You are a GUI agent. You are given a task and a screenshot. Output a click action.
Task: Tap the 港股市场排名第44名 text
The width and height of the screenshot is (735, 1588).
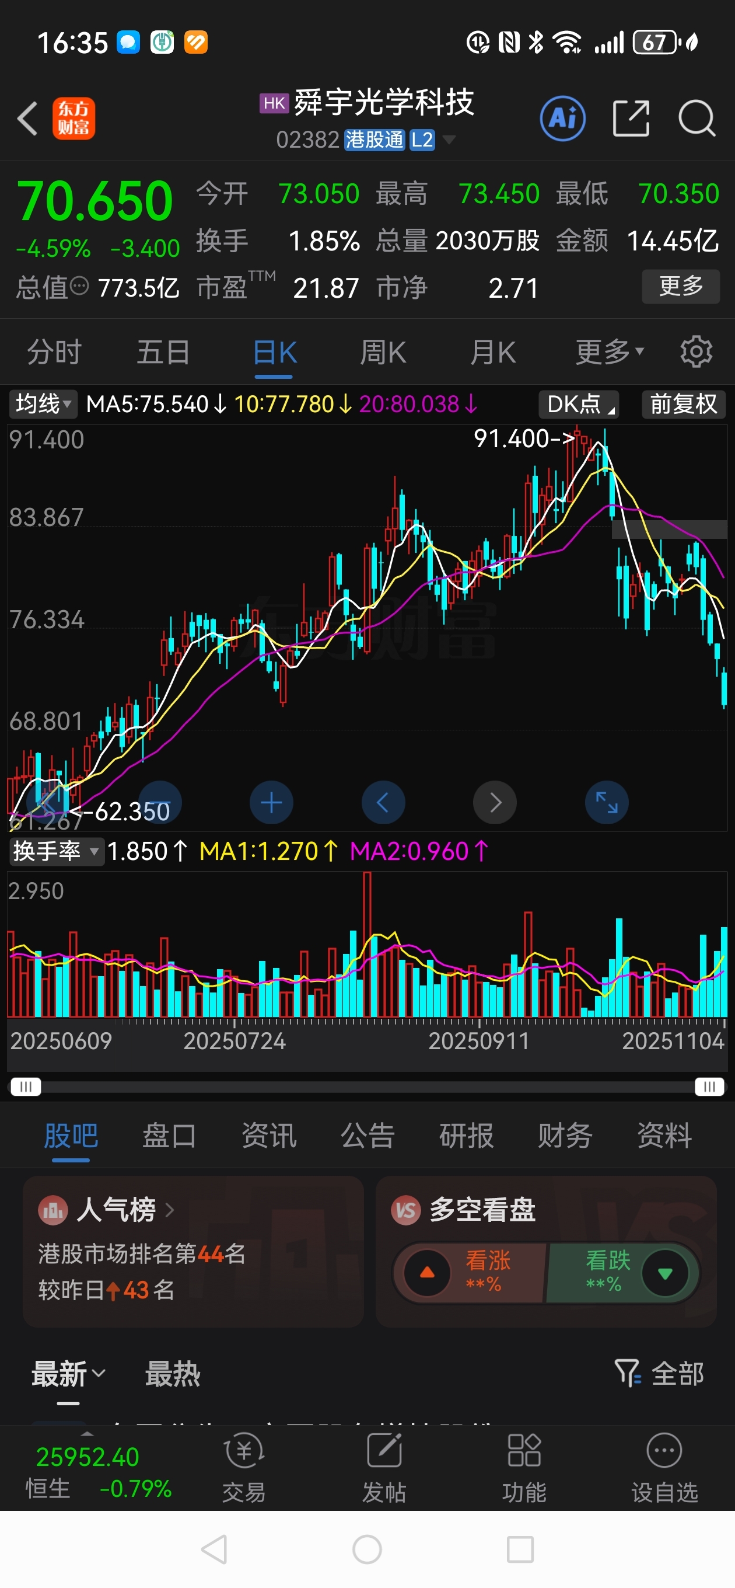142,1253
